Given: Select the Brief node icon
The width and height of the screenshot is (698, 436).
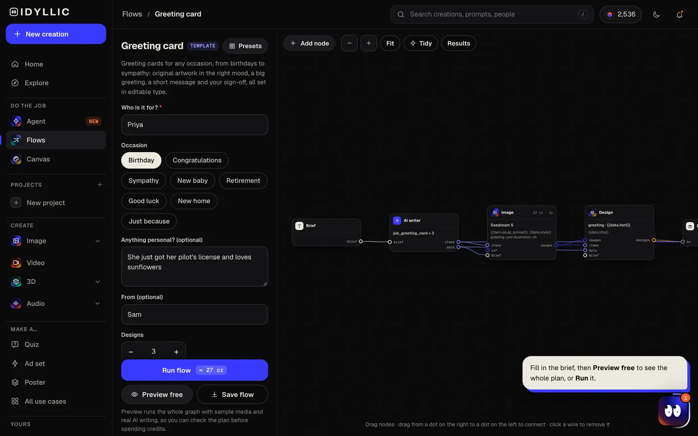Looking at the screenshot, I should pyautogui.click(x=300, y=226).
